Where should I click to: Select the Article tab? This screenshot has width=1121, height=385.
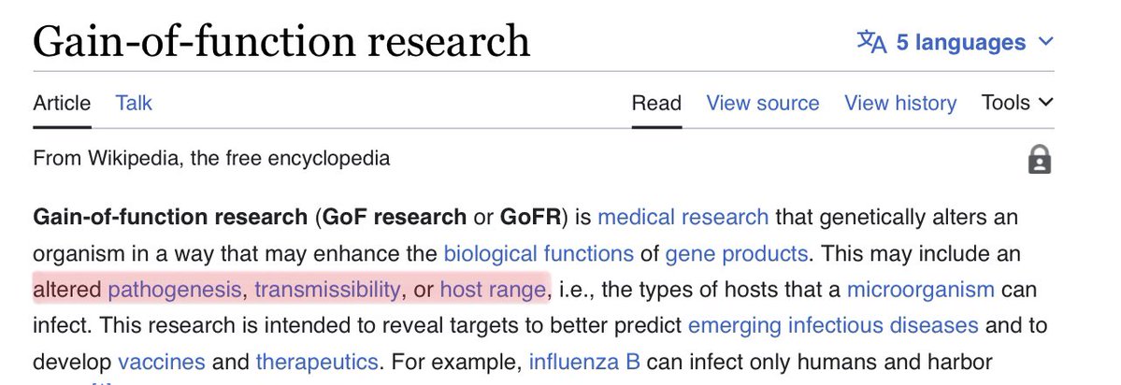point(62,103)
